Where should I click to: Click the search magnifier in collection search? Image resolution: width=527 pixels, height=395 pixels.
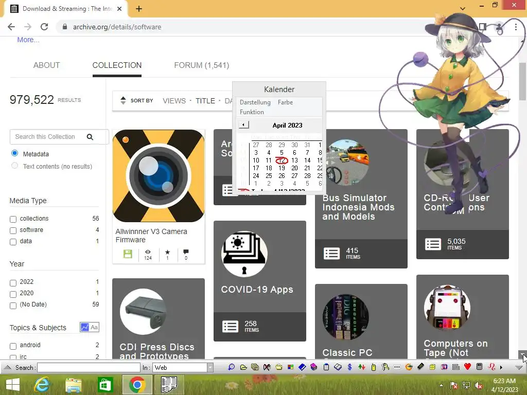click(x=90, y=137)
